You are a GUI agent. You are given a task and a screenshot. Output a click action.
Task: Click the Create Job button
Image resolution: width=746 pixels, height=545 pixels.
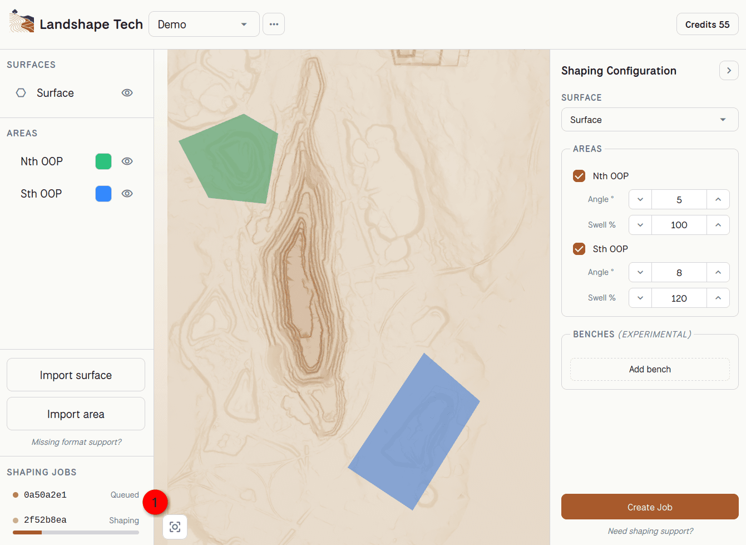(650, 507)
